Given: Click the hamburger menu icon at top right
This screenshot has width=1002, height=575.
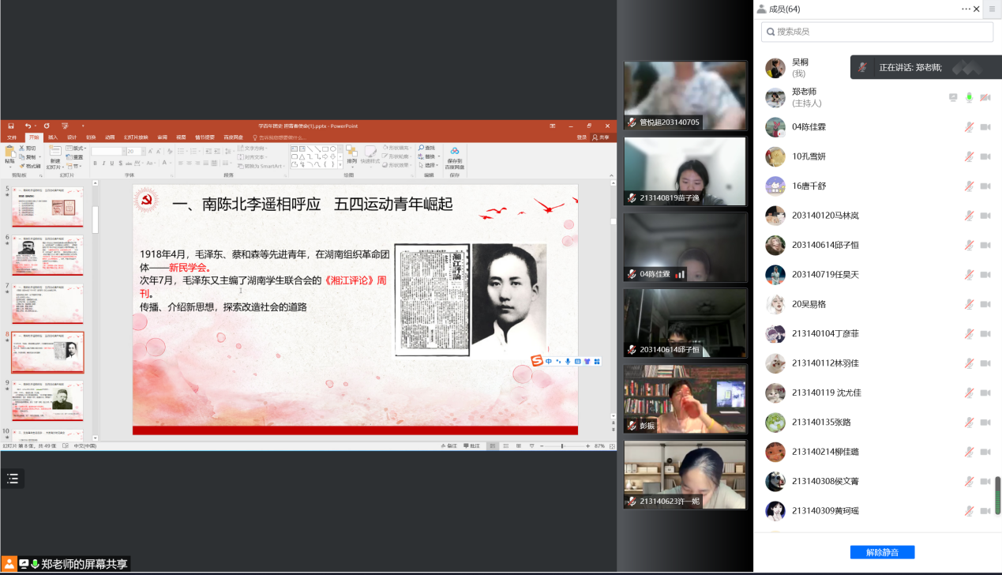Looking at the screenshot, I should (992, 9).
